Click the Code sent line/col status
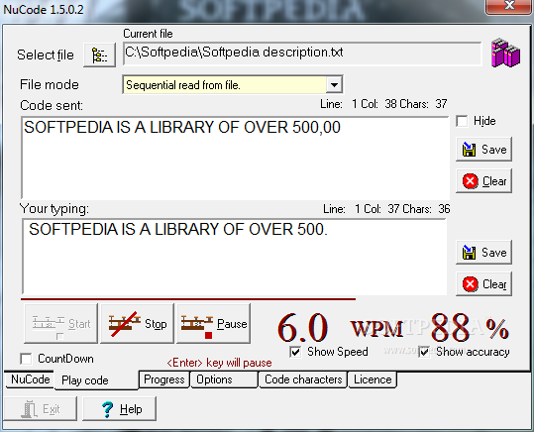Image resolution: width=534 pixels, height=432 pixels. 383,104
